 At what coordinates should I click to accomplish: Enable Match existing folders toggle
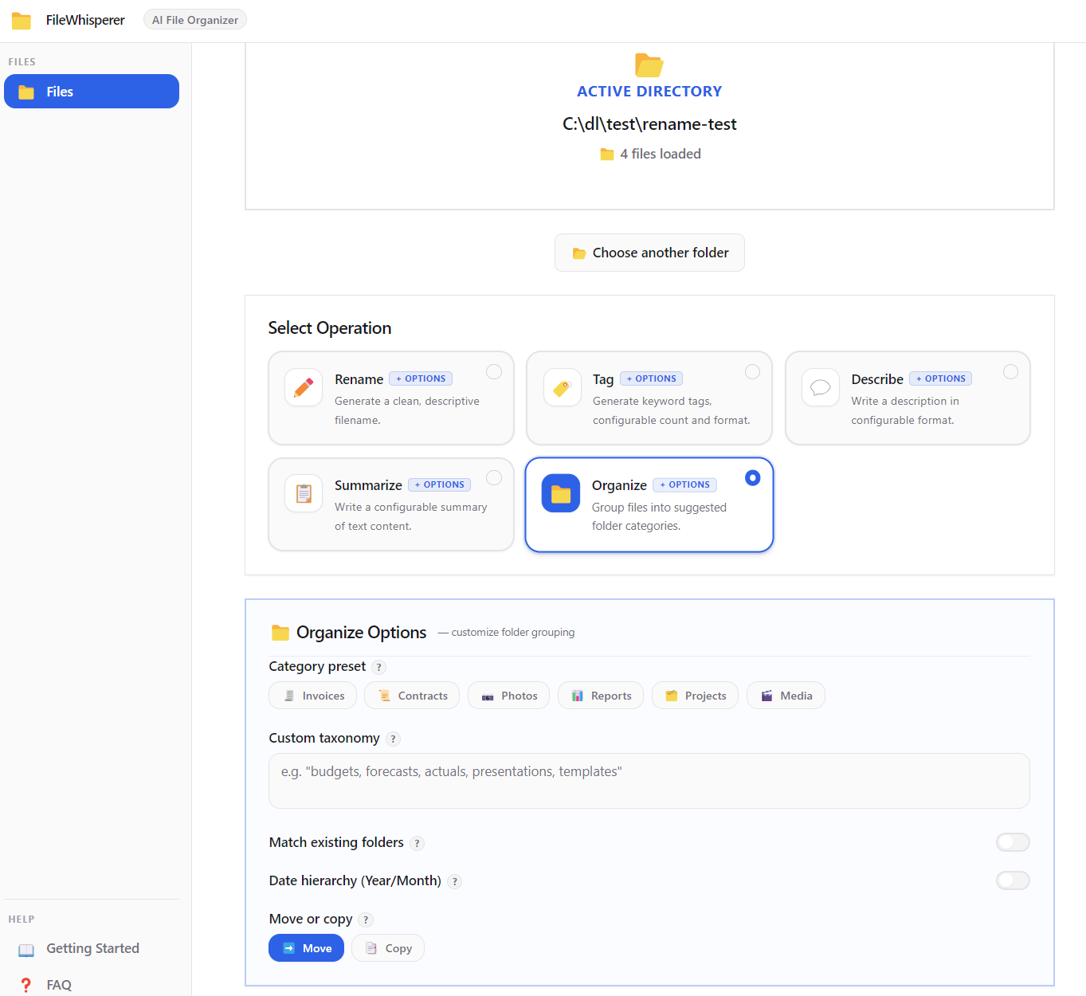[1013, 842]
